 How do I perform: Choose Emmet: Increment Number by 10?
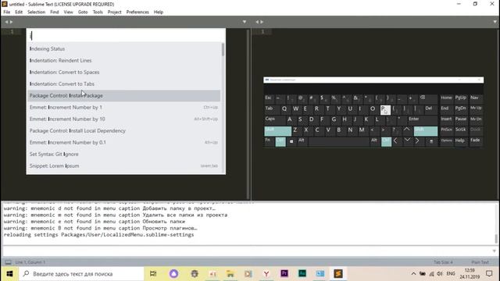123,119
